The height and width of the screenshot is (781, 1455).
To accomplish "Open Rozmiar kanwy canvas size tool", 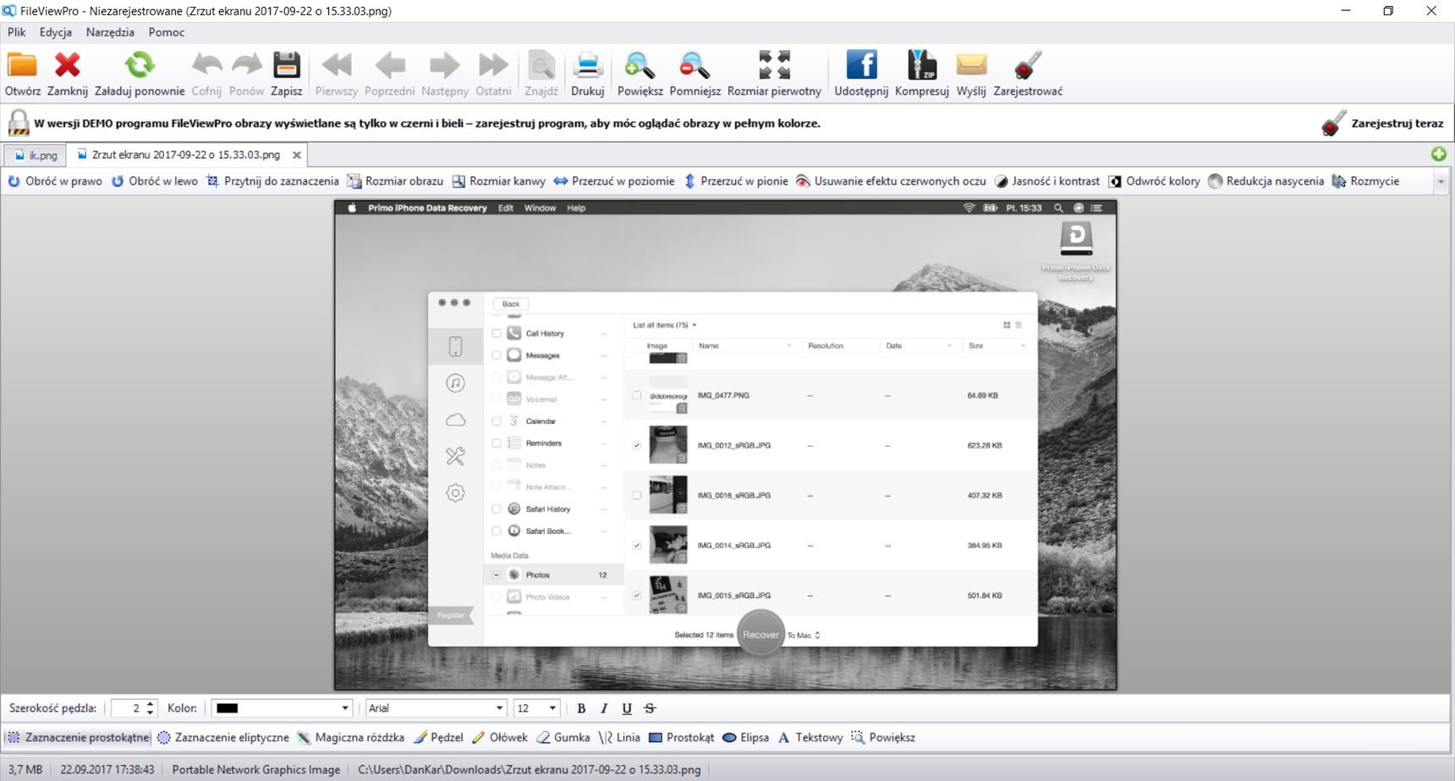I will point(499,181).
